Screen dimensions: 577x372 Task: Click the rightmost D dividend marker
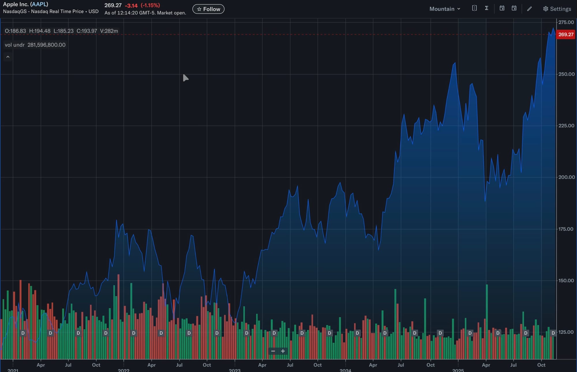pos(553,333)
